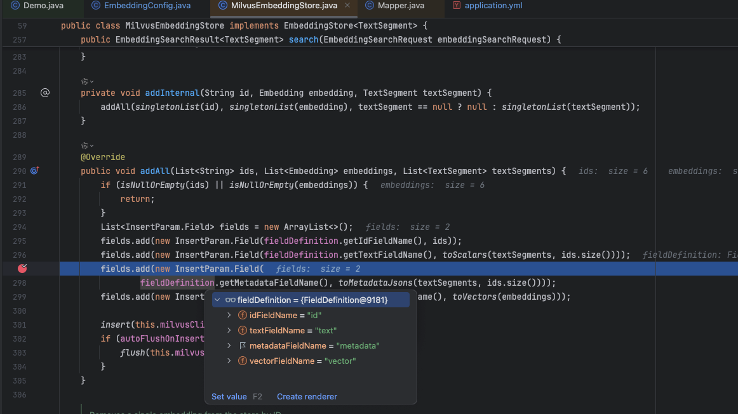Click line number 295 in the gutter
The image size is (738, 414).
pos(20,241)
